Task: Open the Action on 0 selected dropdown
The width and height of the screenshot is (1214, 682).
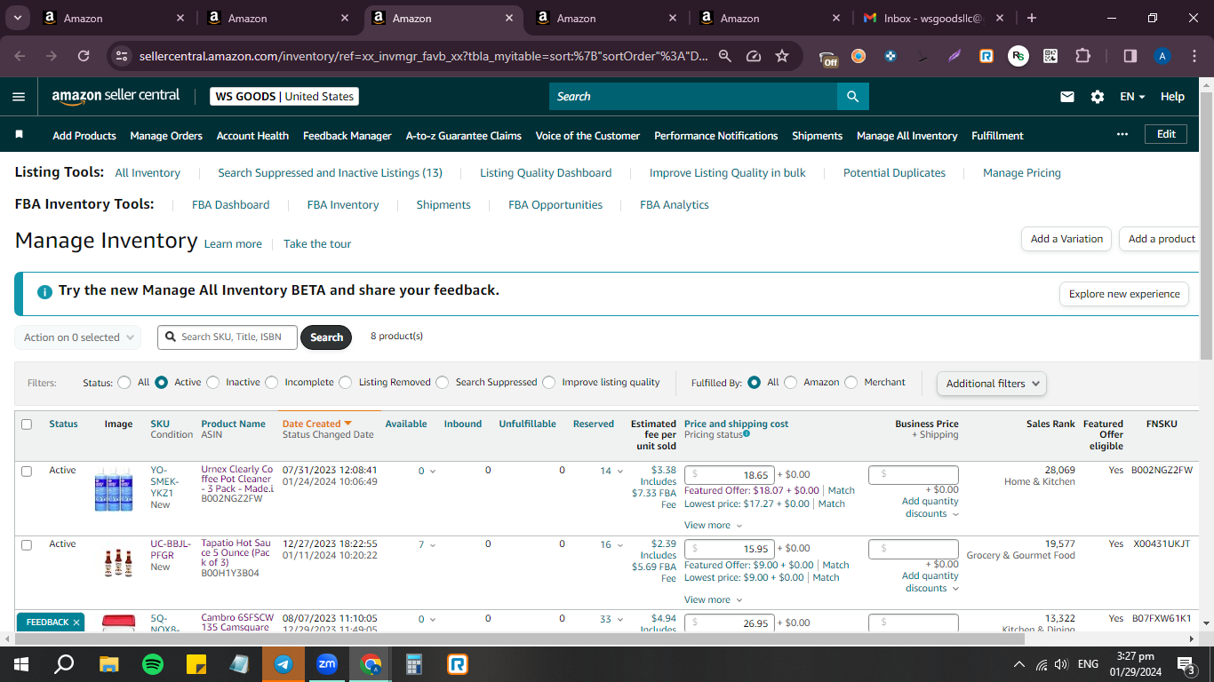Action: point(78,337)
